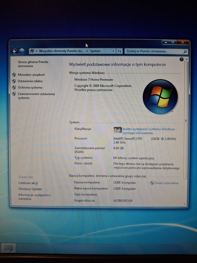Click the System breadcrumb segment
This screenshot has height=263, width=197.
coord(95,51)
